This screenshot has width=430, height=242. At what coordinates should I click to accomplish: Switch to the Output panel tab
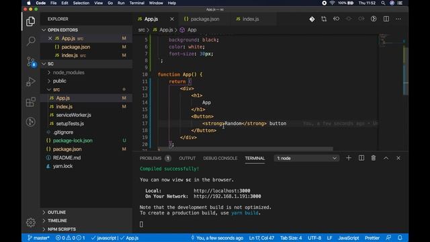[187, 159]
